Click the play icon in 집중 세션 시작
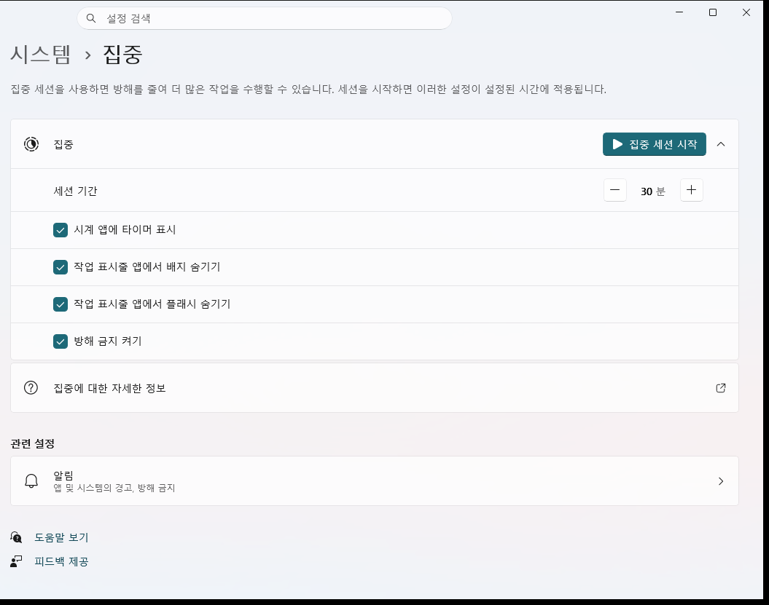The width and height of the screenshot is (769, 605). click(617, 144)
